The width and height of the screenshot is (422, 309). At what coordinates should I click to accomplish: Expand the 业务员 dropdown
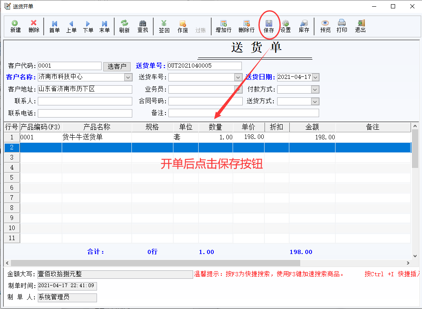coord(238,89)
